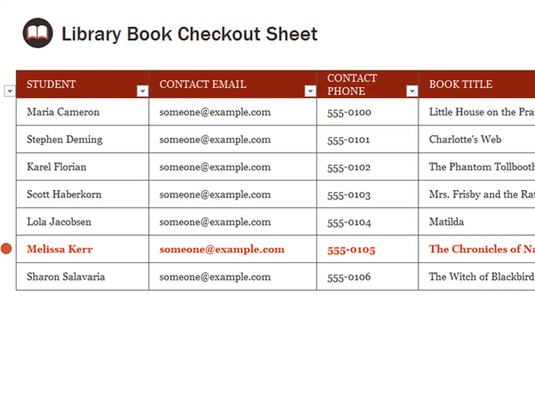Open the CONTACT PHONE filter dropdown
The width and height of the screenshot is (535, 412).
(x=412, y=91)
